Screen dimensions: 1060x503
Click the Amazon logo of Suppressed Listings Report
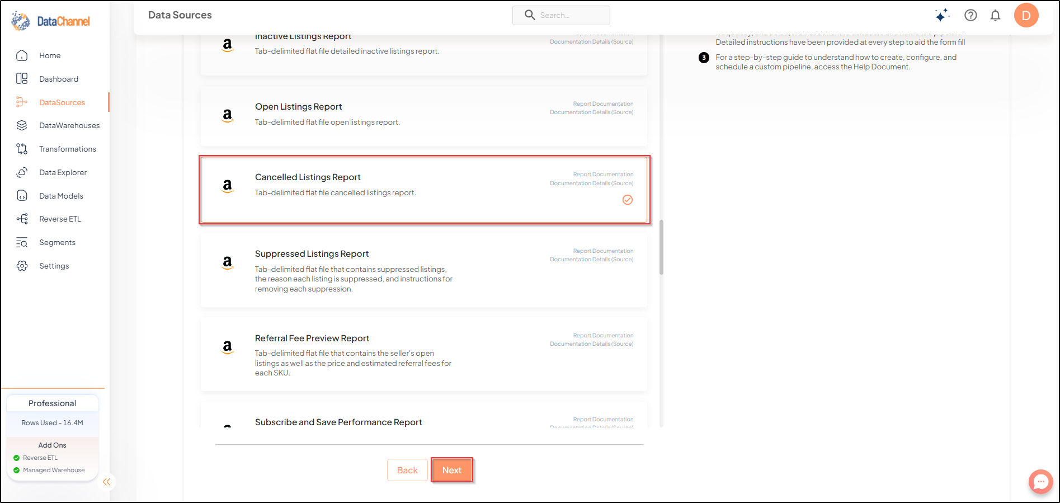pyautogui.click(x=227, y=262)
